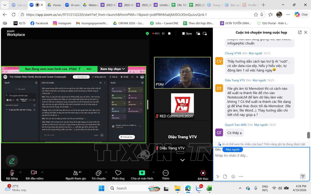Open Mọi người recipient dropdown in chat
The image size is (311, 194).
(233, 149)
